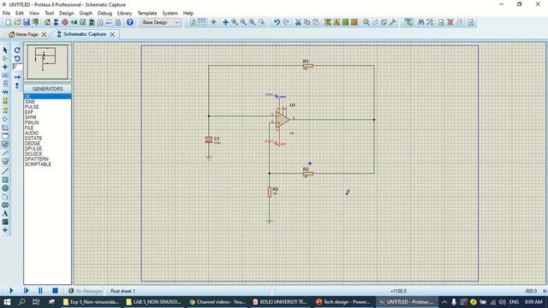Select the SCRIPTABLE generator entry
Image resolution: width=548 pixels, height=308 pixels.
pos(48,164)
